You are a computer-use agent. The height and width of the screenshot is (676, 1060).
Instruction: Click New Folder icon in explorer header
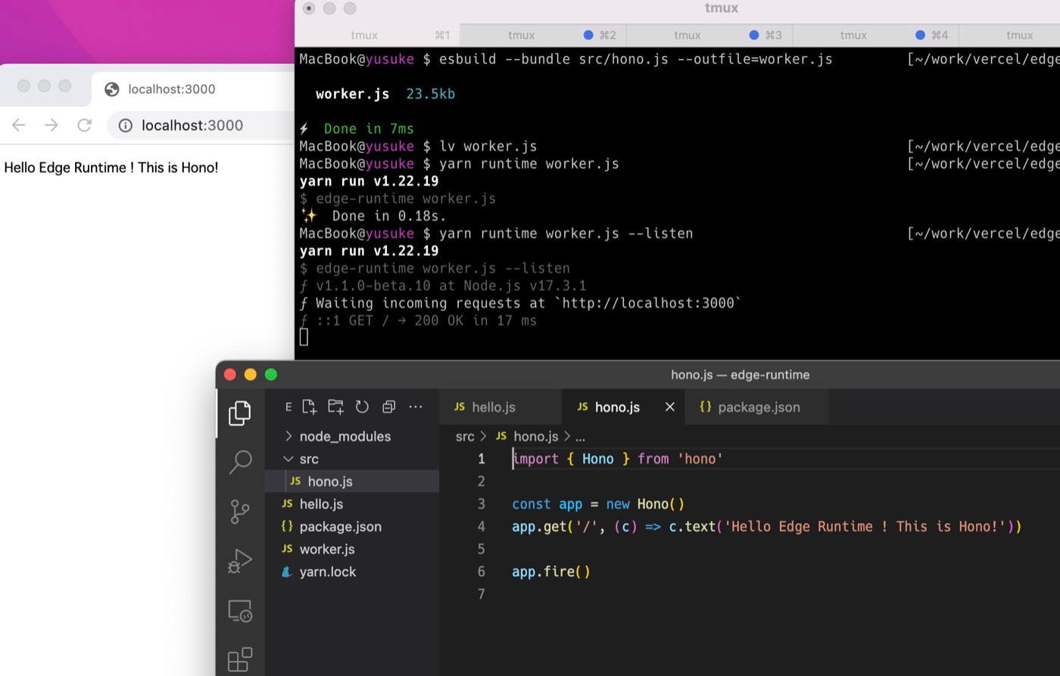pos(335,407)
